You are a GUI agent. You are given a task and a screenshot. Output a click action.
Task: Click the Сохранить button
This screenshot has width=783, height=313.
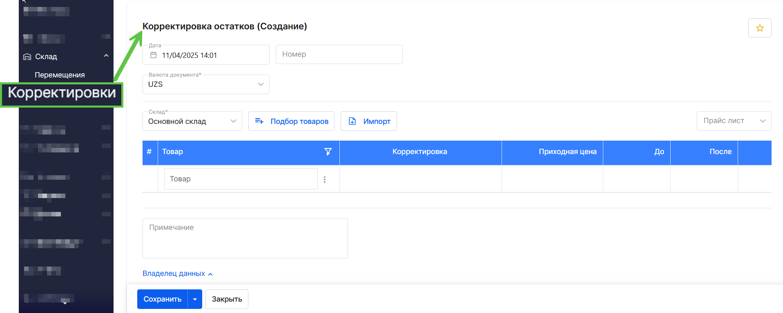(x=162, y=299)
